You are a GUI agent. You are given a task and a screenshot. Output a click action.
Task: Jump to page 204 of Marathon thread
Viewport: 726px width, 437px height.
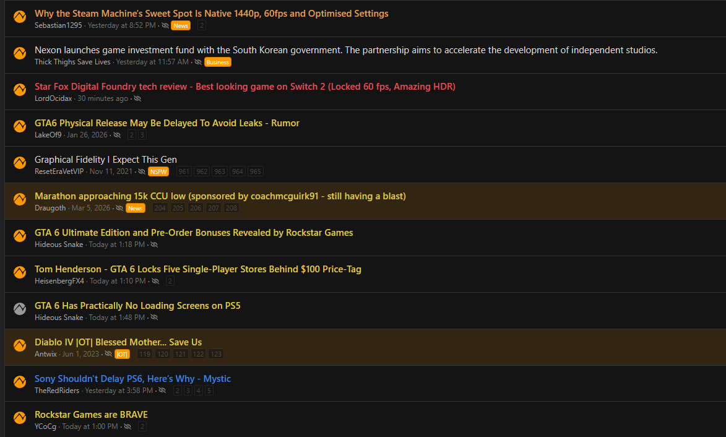(160, 209)
